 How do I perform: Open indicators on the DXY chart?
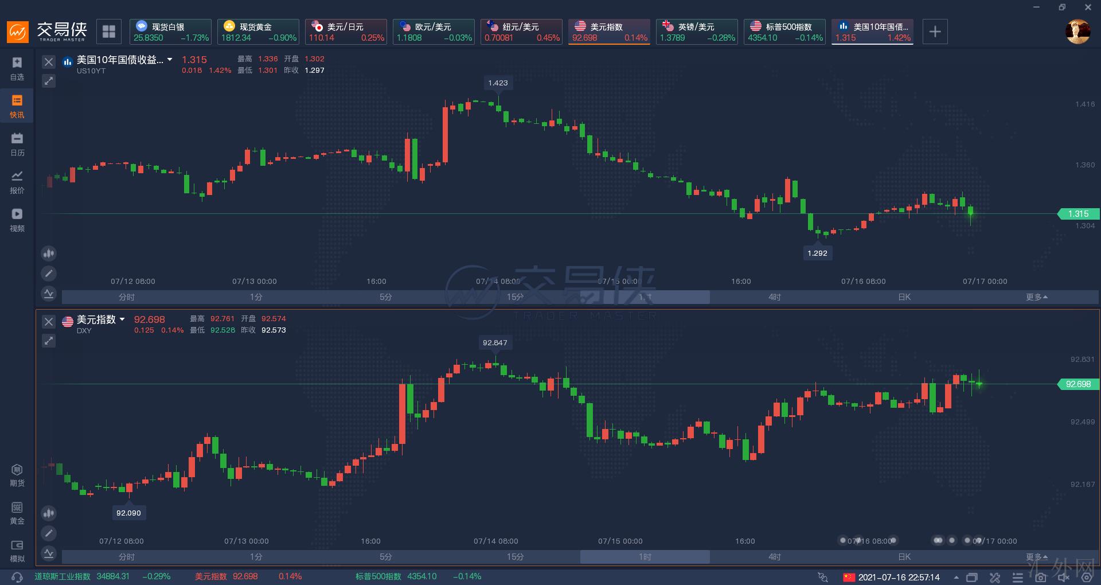click(x=49, y=553)
